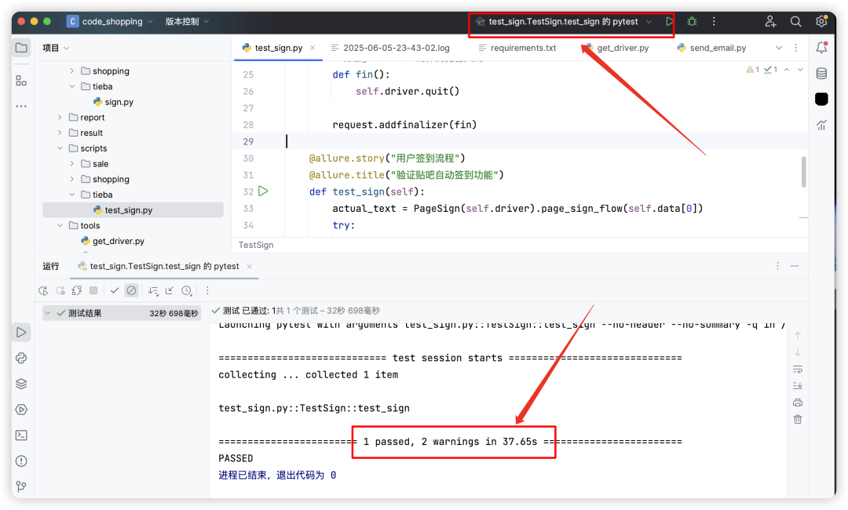Toggle auto-test rerun icon in Run toolbar
The image size is (848, 510).
[77, 290]
